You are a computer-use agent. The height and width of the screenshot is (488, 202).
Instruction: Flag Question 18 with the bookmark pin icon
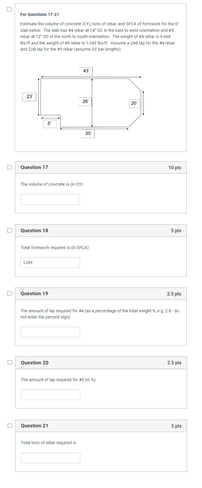coord(10,230)
